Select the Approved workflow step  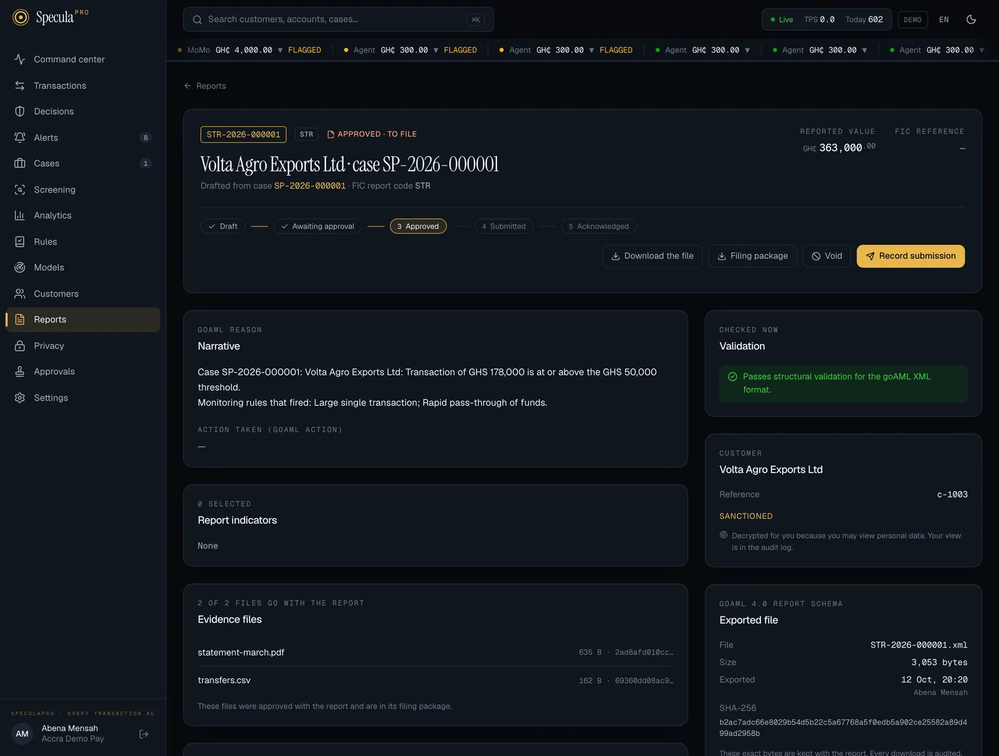[418, 226]
